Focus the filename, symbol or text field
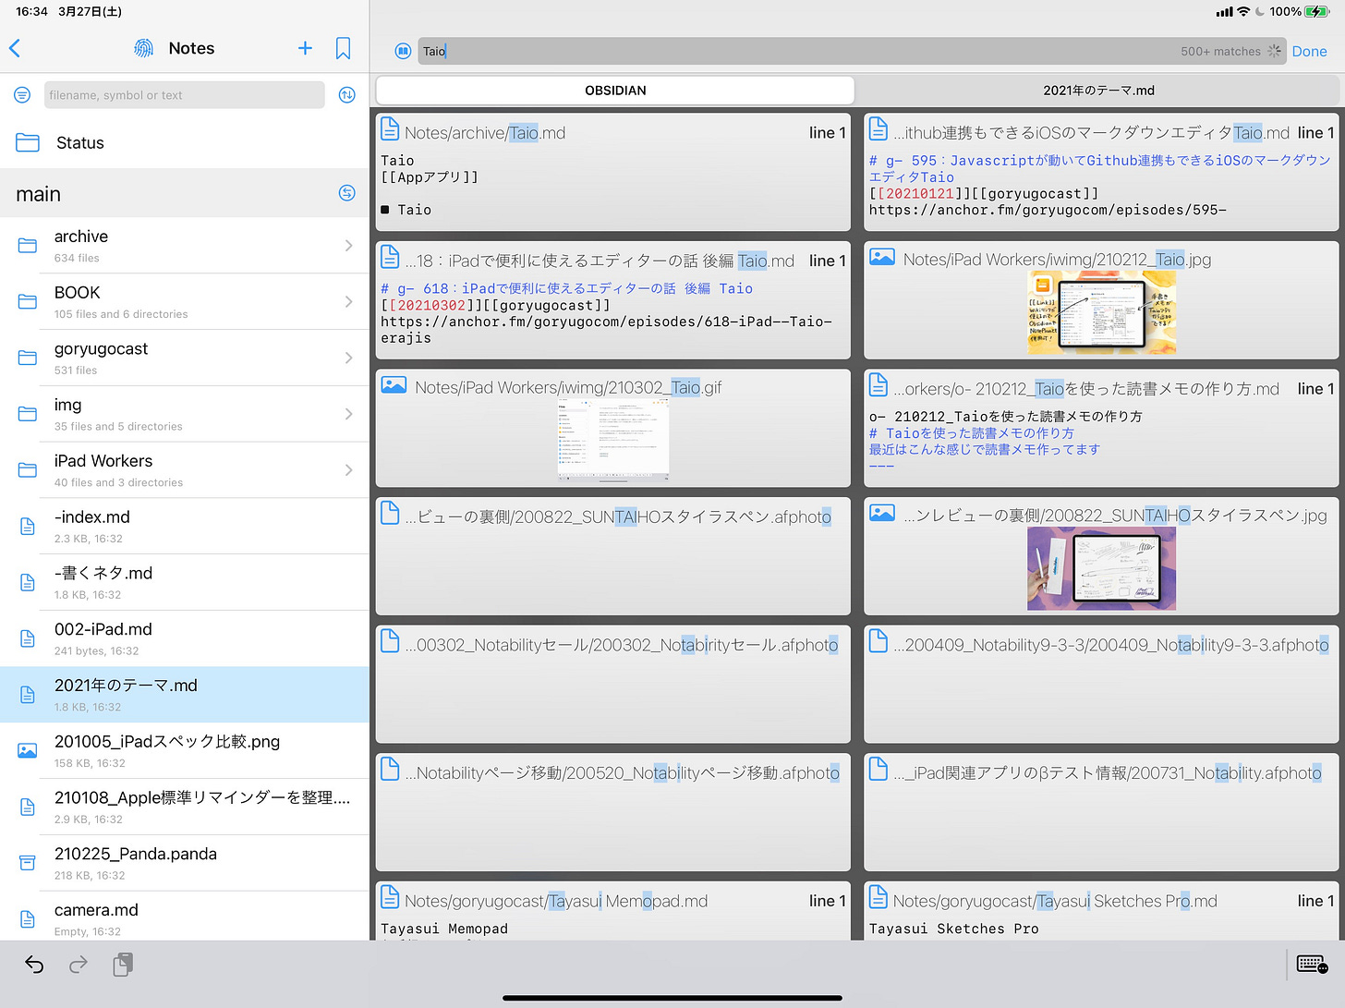Screen dimensions: 1345x1008 (x=185, y=94)
